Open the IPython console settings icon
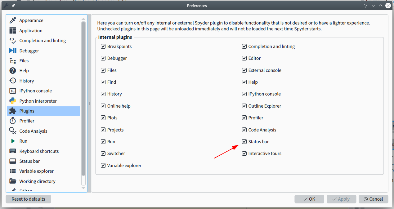 (12, 91)
